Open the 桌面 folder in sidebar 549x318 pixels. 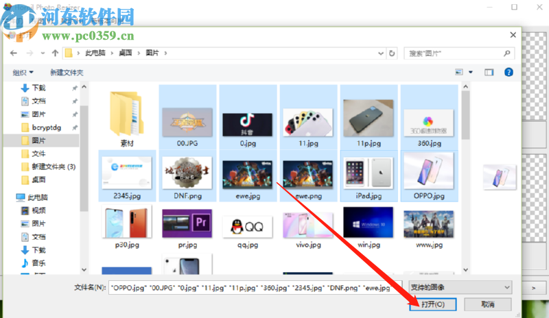[x=39, y=180]
